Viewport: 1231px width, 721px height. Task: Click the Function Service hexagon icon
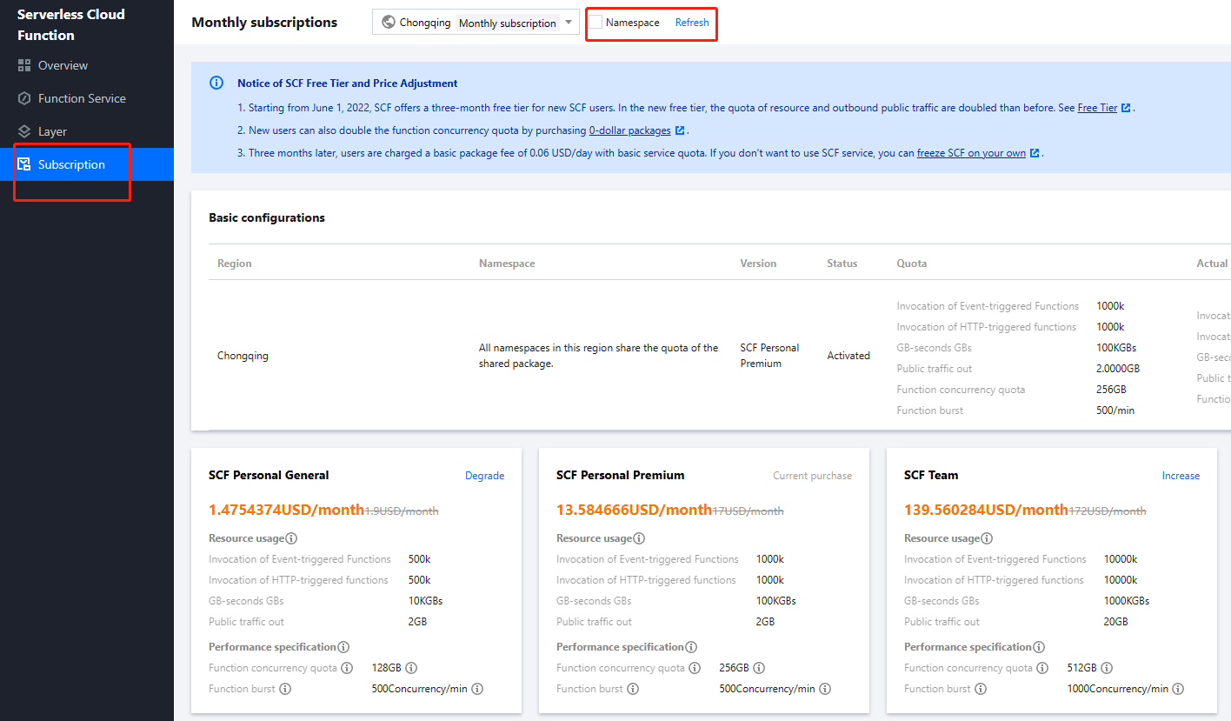point(24,98)
